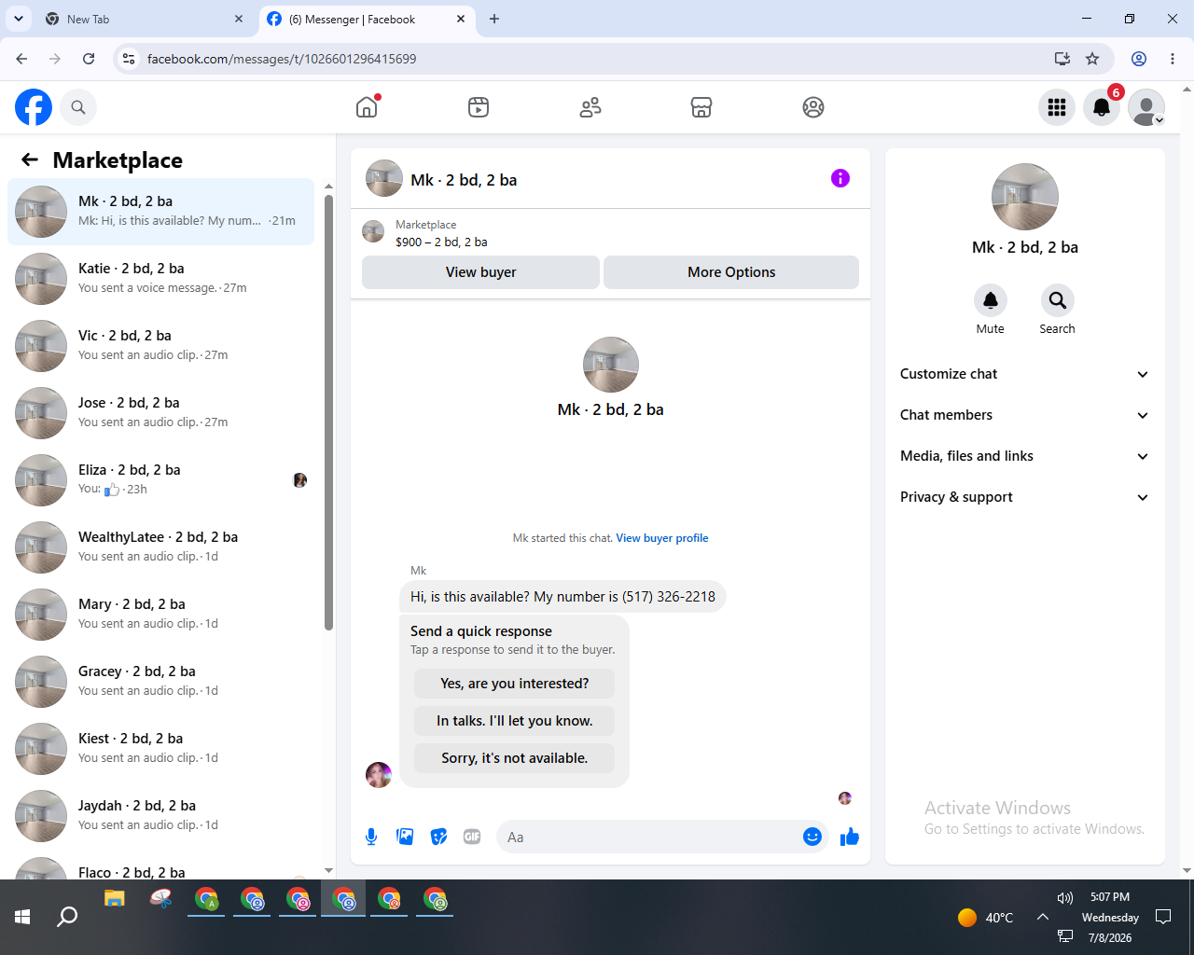
Task: Open the account profile menu
Action: pos(1146,107)
